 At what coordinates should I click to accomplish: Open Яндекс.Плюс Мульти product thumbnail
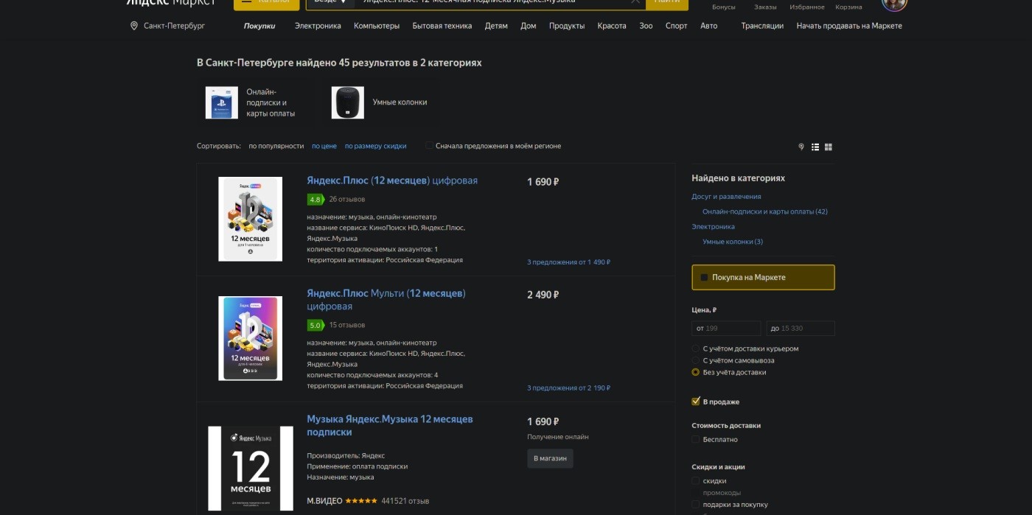point(251,338)
